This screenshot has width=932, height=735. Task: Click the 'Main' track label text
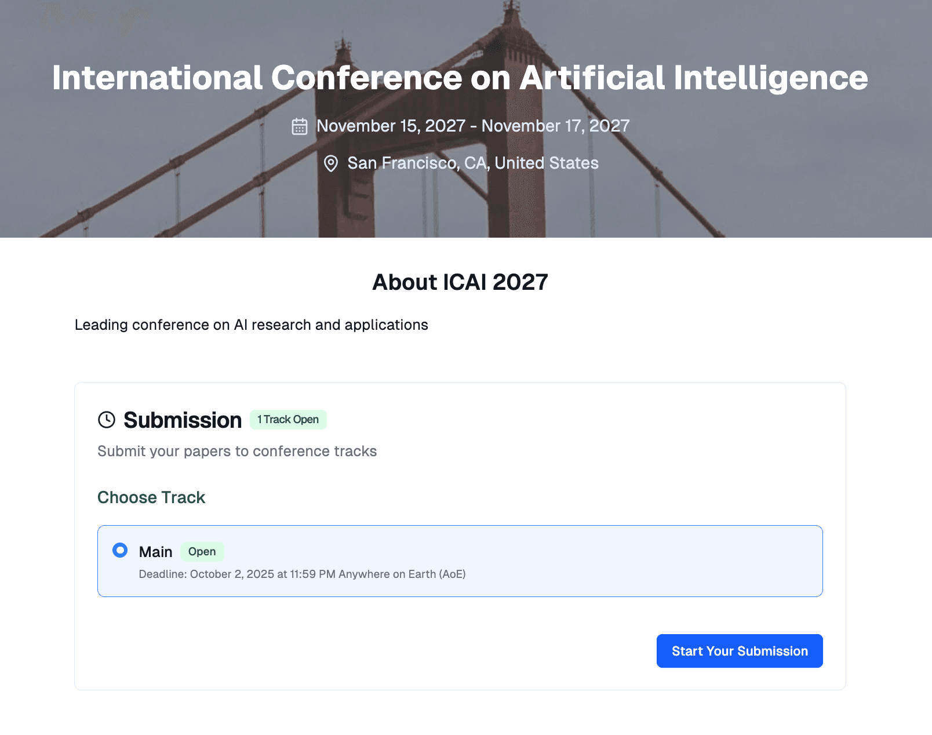[x=155, y=551]
